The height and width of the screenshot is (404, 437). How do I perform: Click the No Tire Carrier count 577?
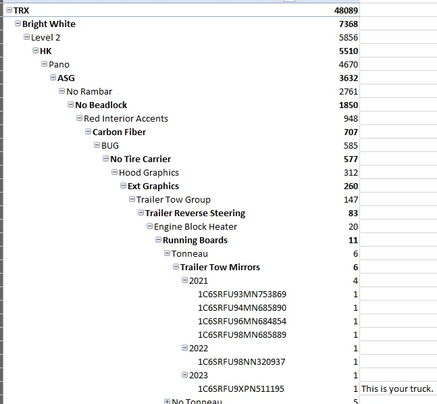pyautogui.click(x=351, y=159)
